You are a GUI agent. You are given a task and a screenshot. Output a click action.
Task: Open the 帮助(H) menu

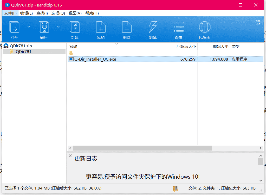(x=92, y=13)
